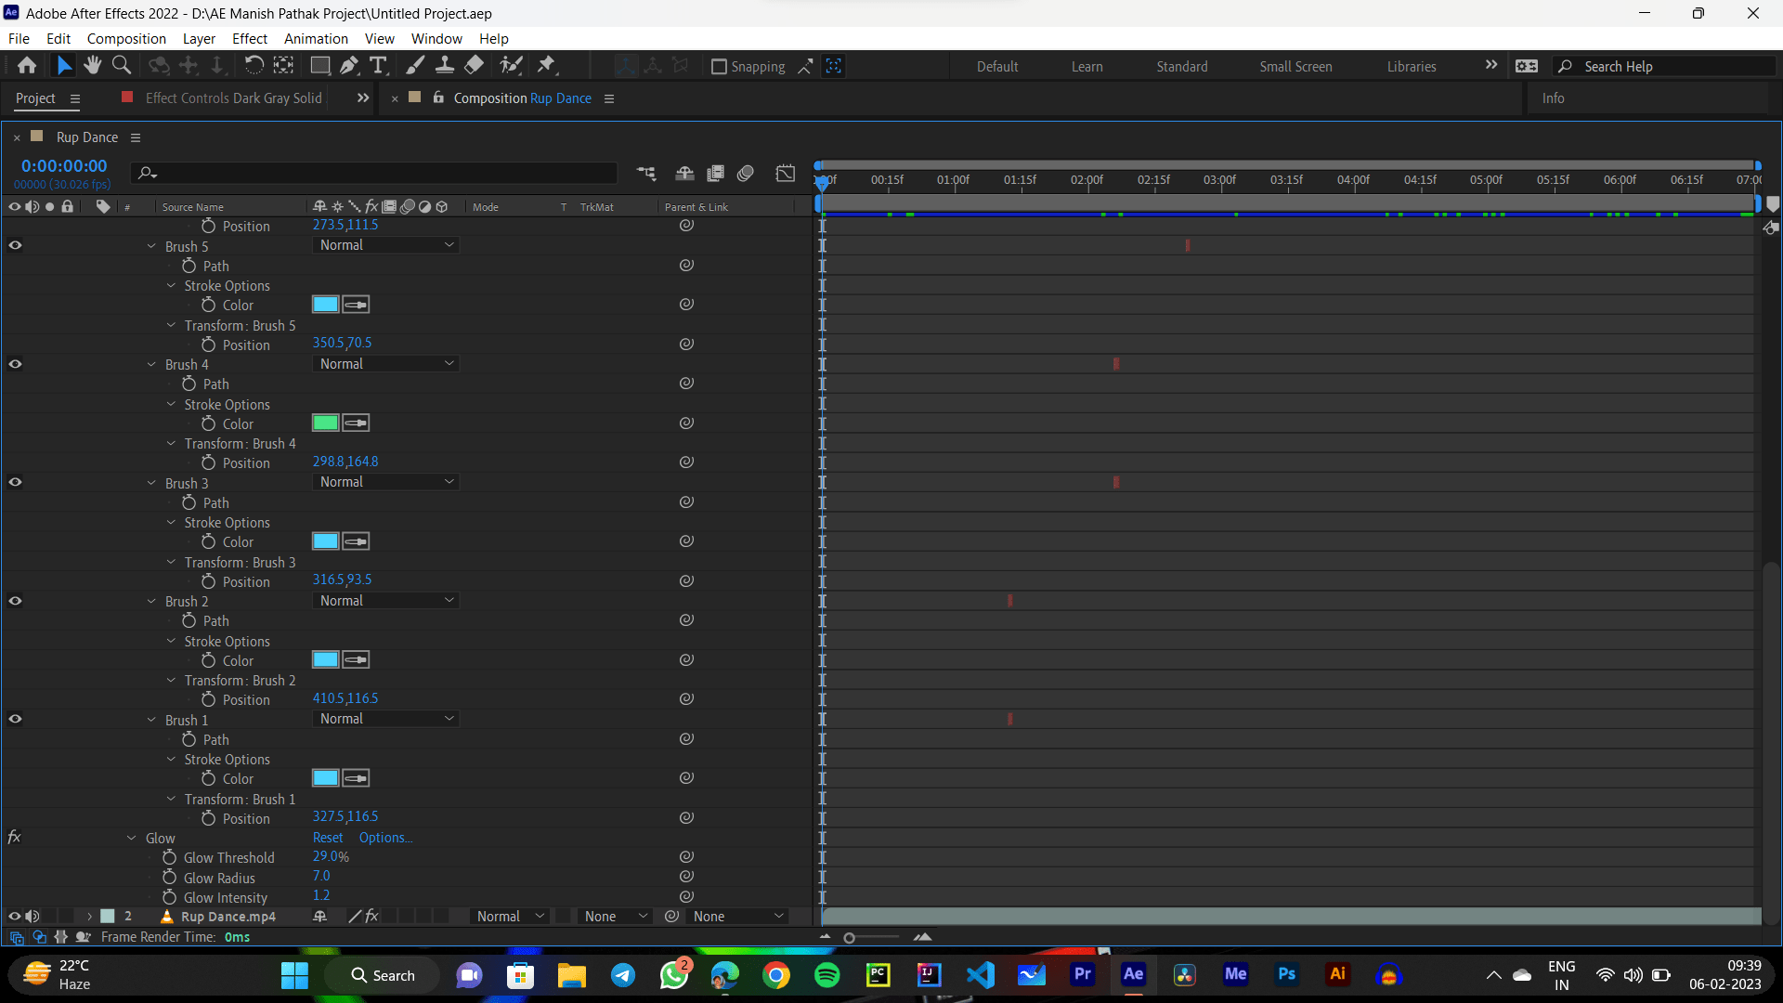Pick the Clone Stamp tool
1783x1003 pixels.
445,65
